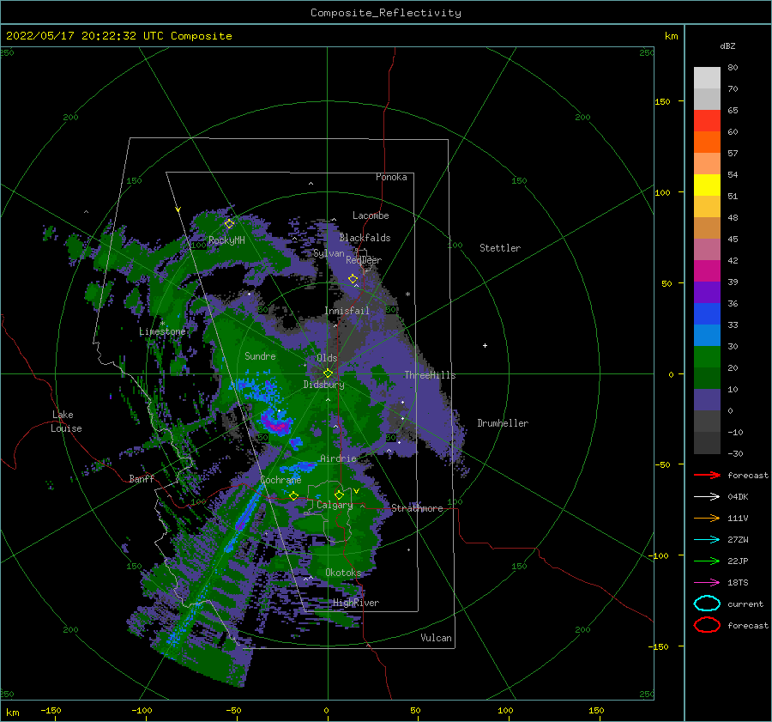Pick the light gray 80-70 dBZ swatch
Viewport: 772px width, 722px height.
(x=707, y=78)
